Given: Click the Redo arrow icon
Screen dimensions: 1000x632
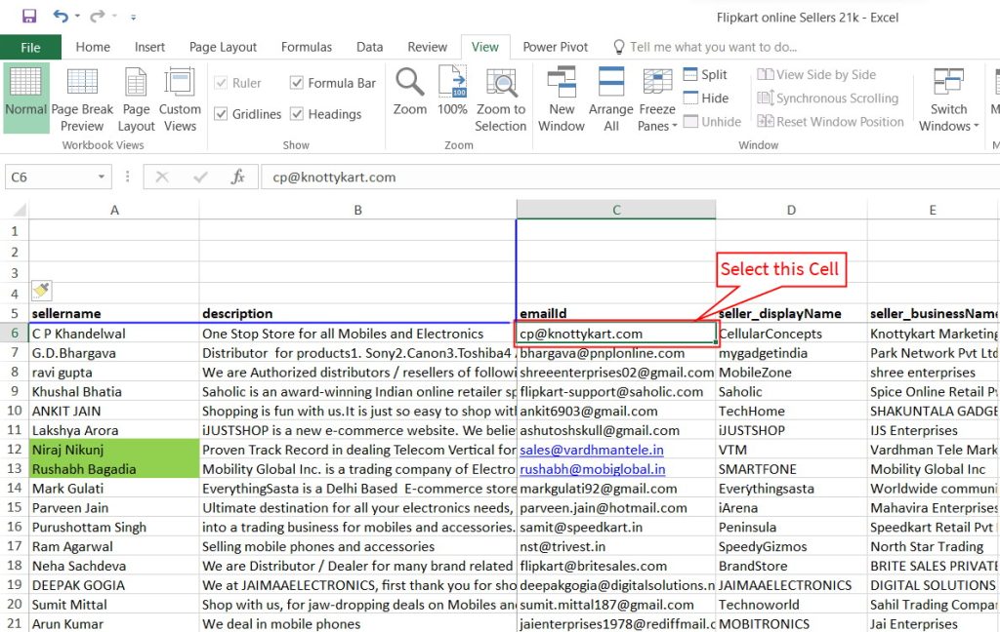Looking at the screenshot, I should click(x=97, y=16).
